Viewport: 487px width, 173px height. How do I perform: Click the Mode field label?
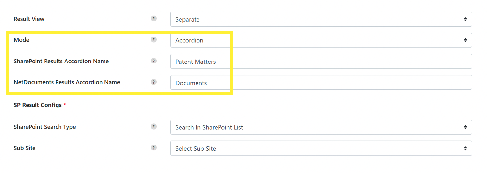(21, 40)
